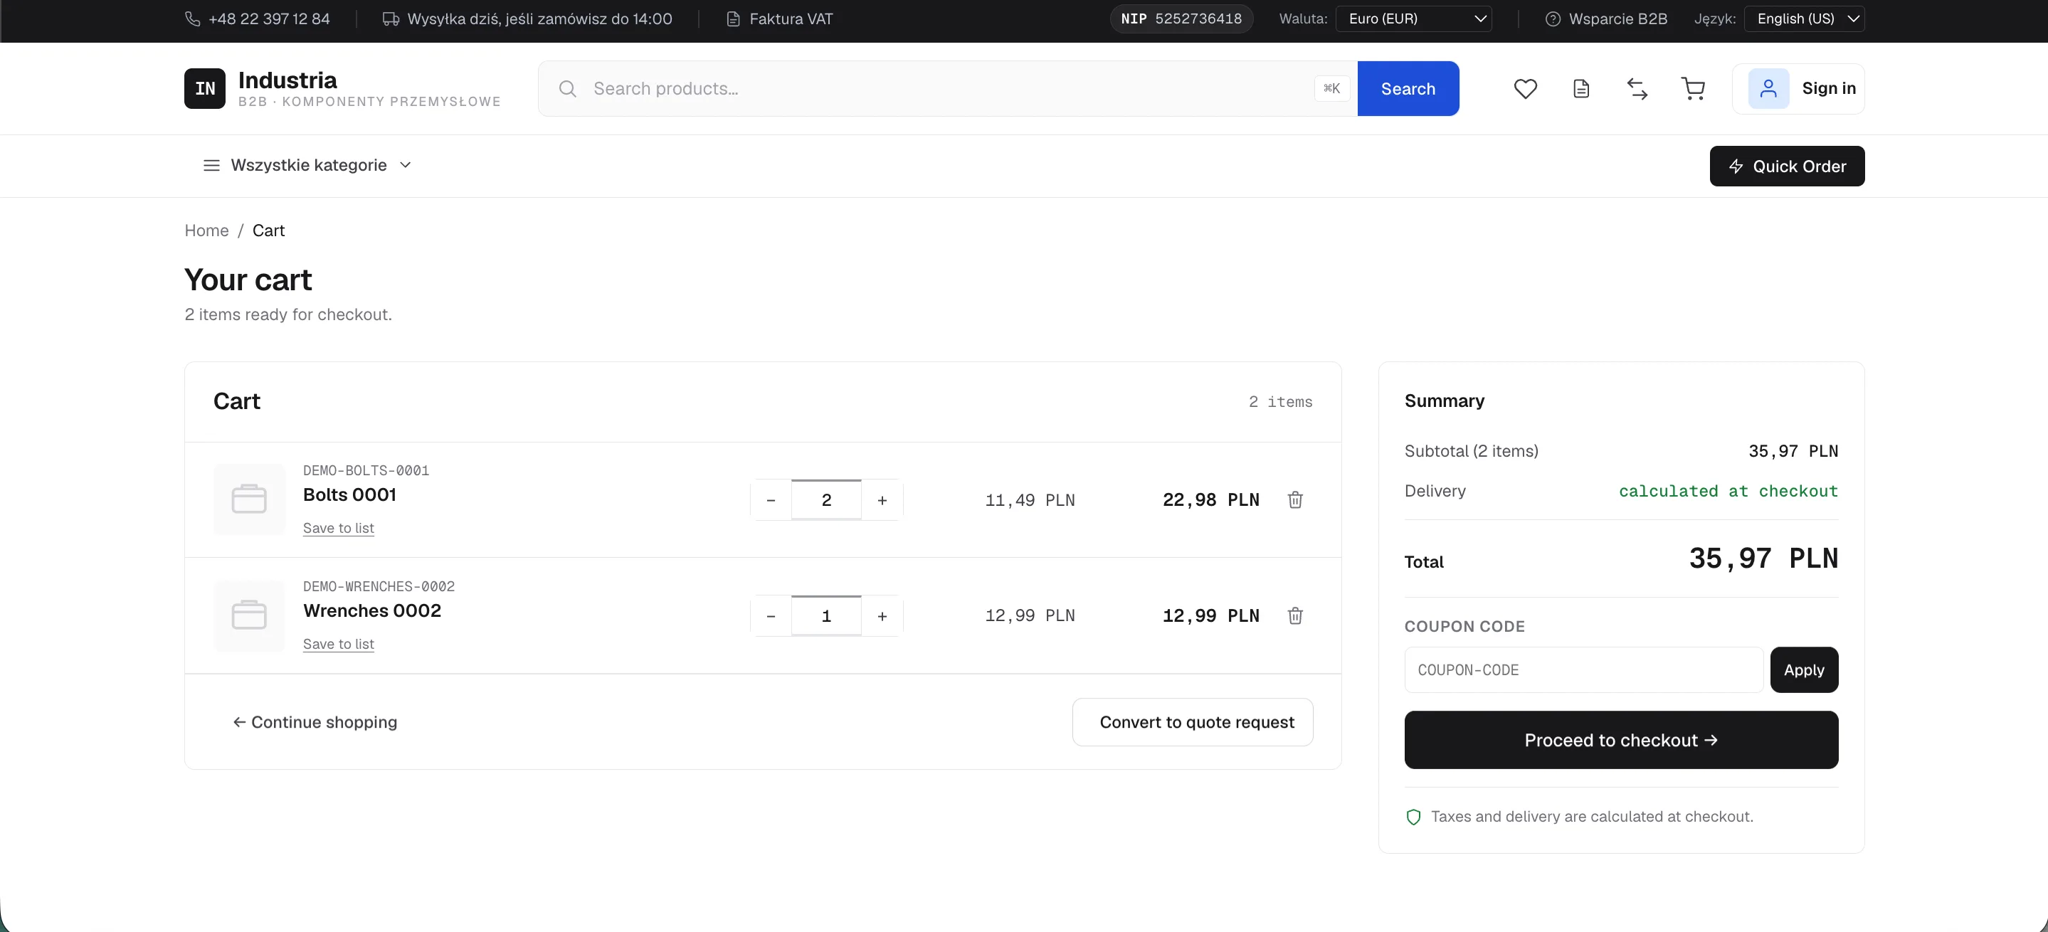Click unit price 11,49 PLN
The image size is (2048, 932).
pos(1030,501)
